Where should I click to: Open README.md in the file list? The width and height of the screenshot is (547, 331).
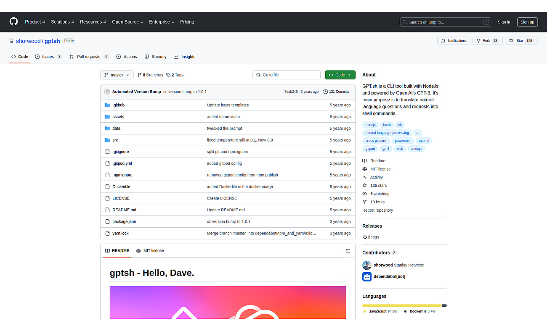pos(124,210)
